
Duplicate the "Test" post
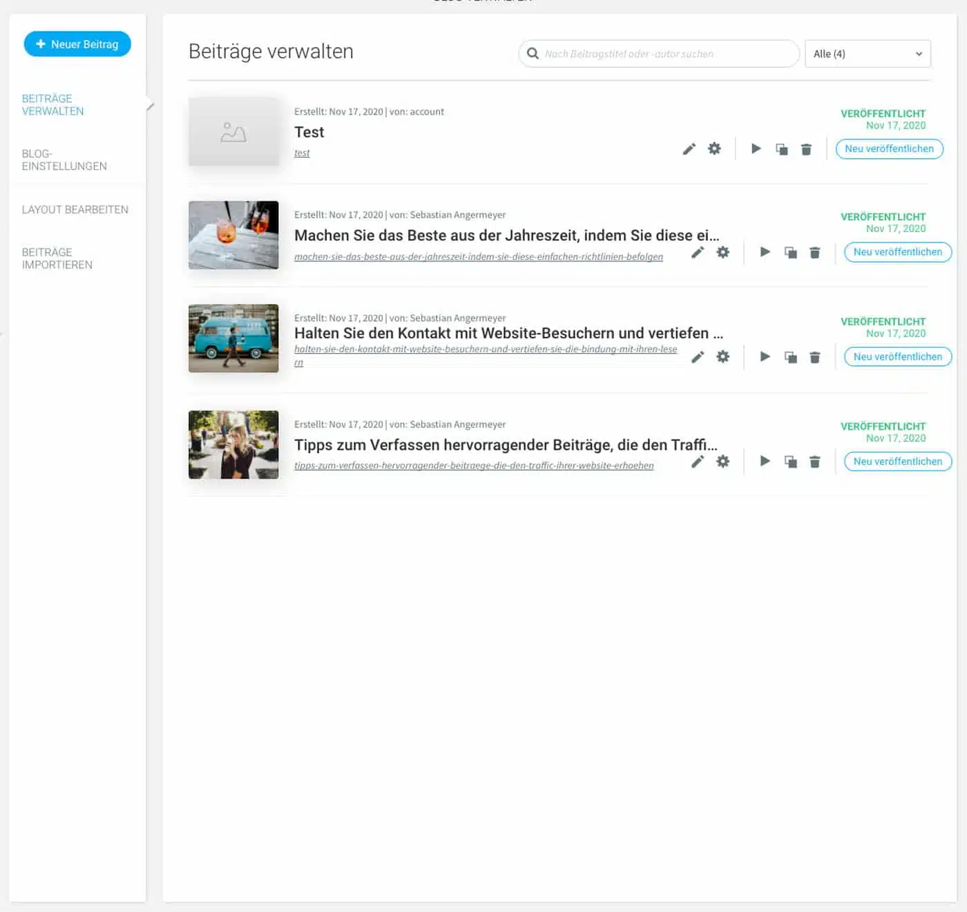pos(782,149)
